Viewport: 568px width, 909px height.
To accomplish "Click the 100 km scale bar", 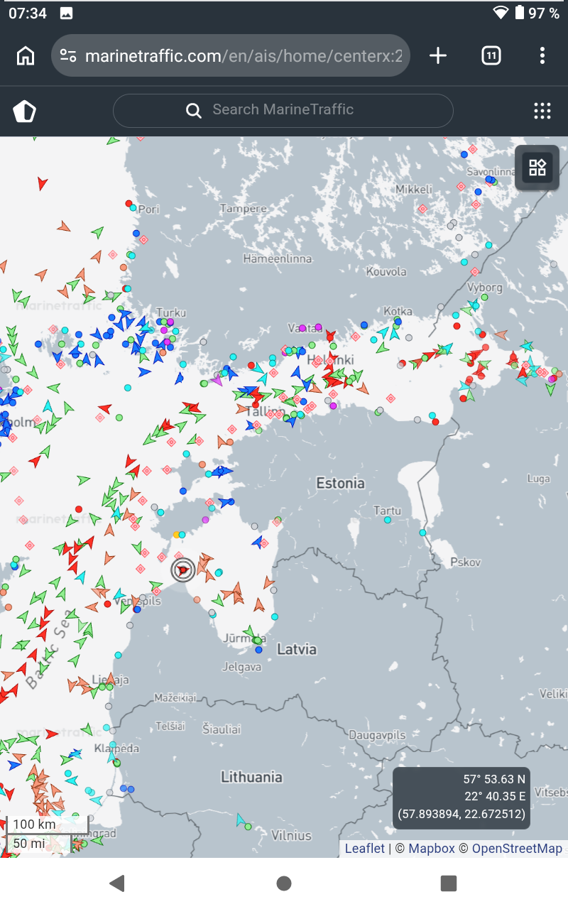I will click(46, 824).
